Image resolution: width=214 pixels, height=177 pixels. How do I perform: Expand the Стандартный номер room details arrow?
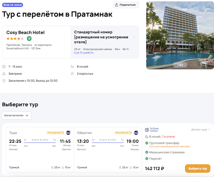pyautogui.click(x=134, y=37)
